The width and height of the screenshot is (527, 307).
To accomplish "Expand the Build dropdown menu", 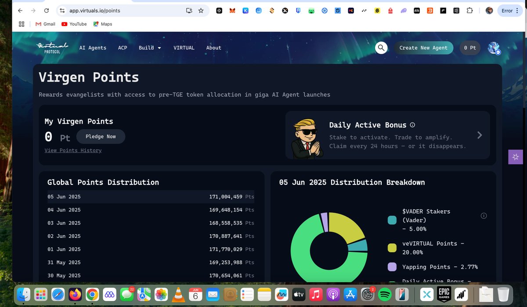I will pyautogui.click(x=150, y=48).
